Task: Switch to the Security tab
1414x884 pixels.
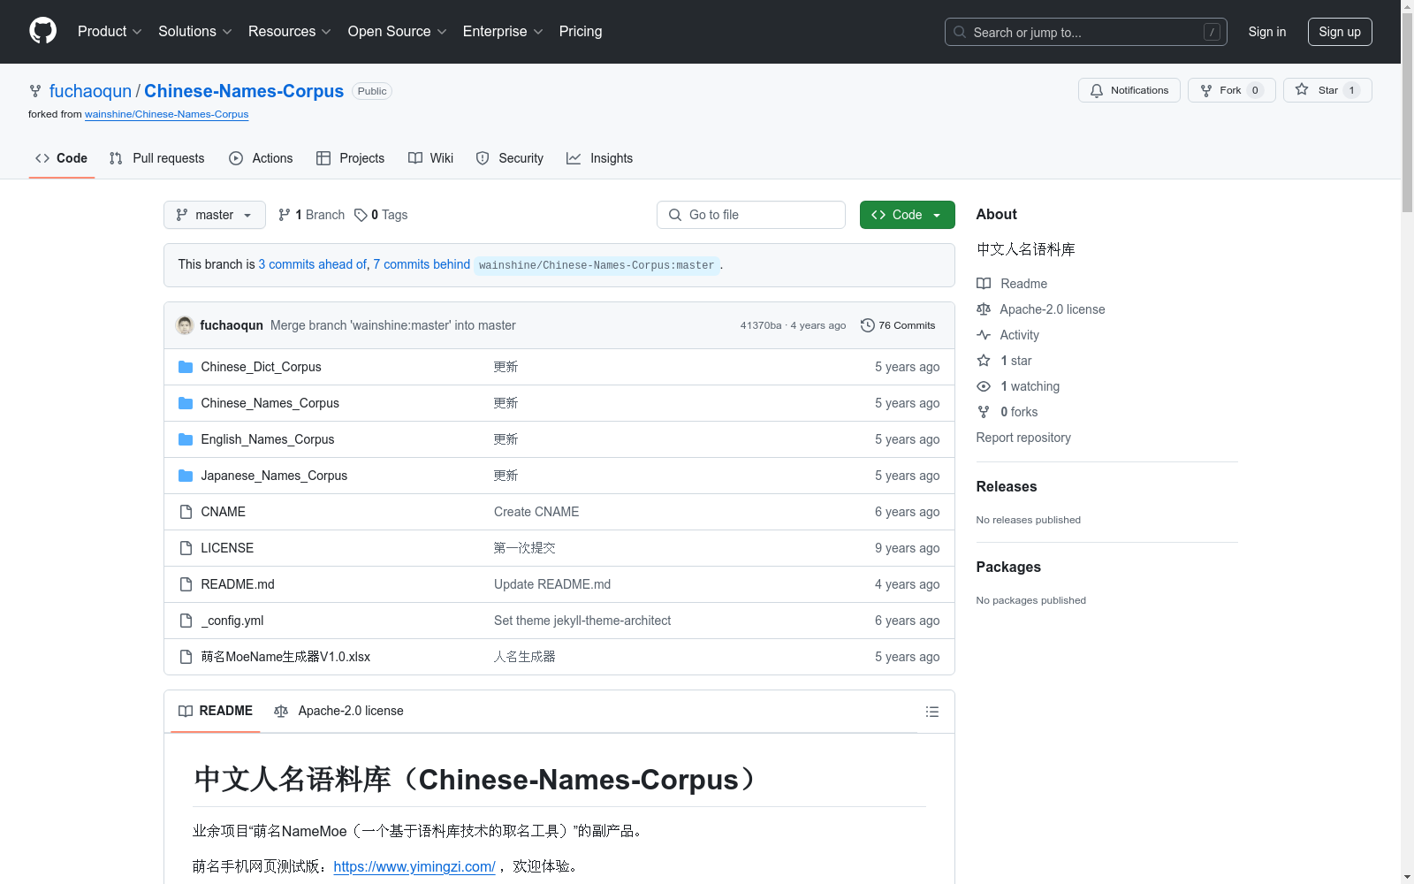Action: pos(509,158)
